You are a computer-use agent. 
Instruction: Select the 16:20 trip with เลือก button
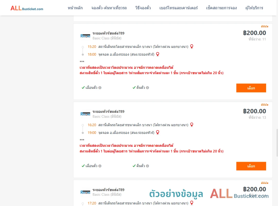(251, 166)
